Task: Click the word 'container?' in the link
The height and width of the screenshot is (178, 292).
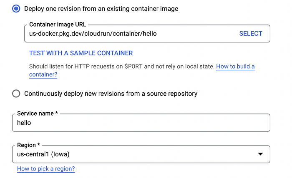Action: 43,74
